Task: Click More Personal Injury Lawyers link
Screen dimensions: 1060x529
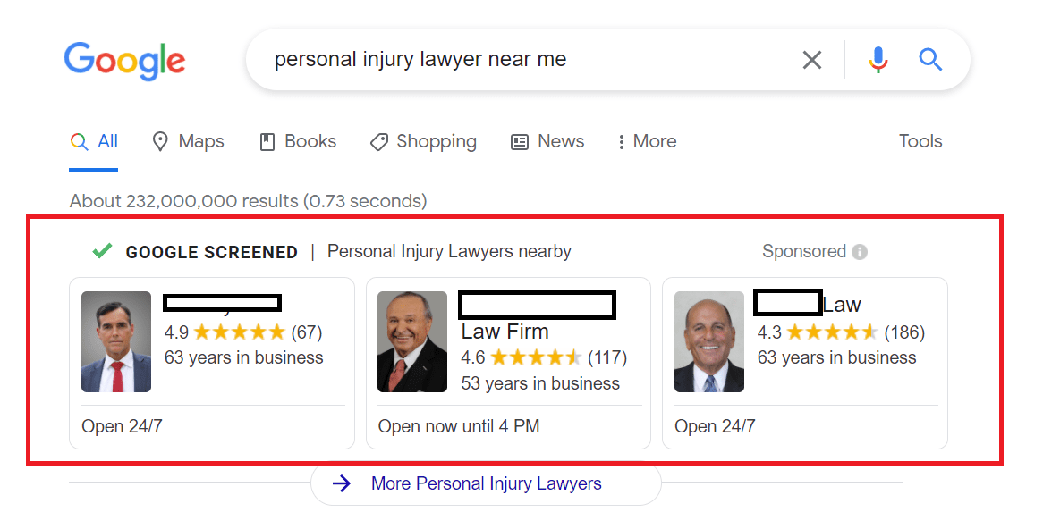Action: [x=486, y=483]
